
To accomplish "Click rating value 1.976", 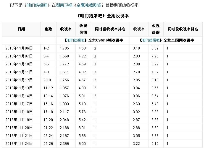I will point(64,96).
